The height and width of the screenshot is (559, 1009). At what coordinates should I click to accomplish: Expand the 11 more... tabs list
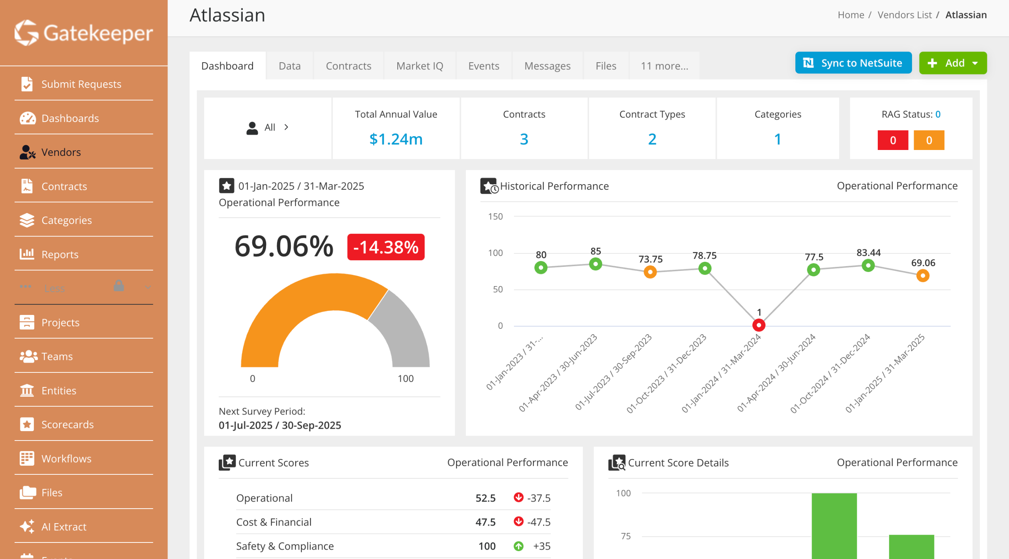click(664, 66)
